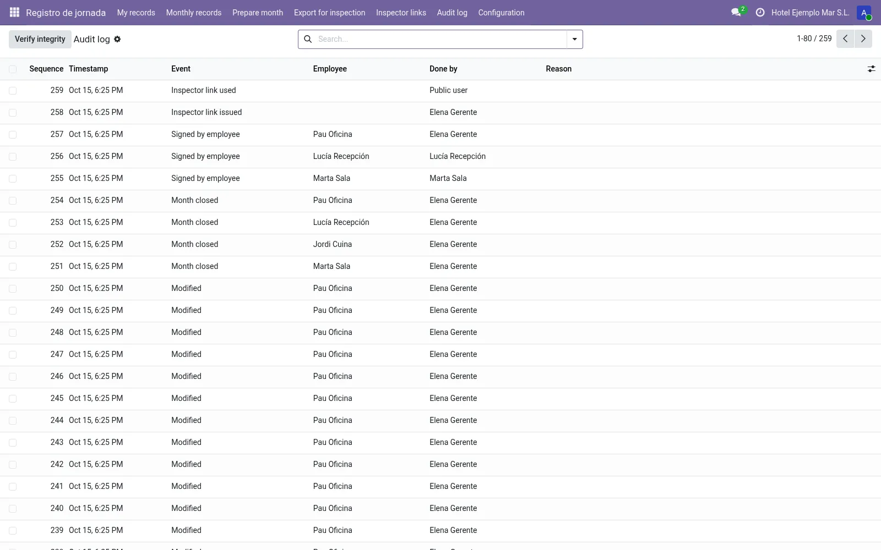Screen dimensions: 881x550
Task: Click Marta Sala in Done by column
Action: (448, 178)
